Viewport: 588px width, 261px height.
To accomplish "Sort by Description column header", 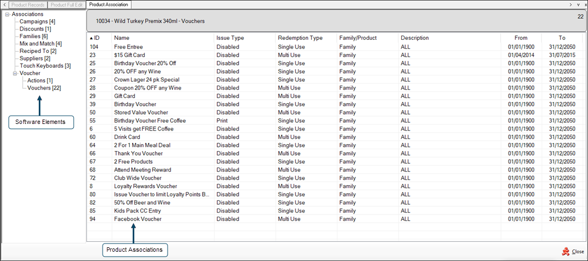I will click(449, 38).
